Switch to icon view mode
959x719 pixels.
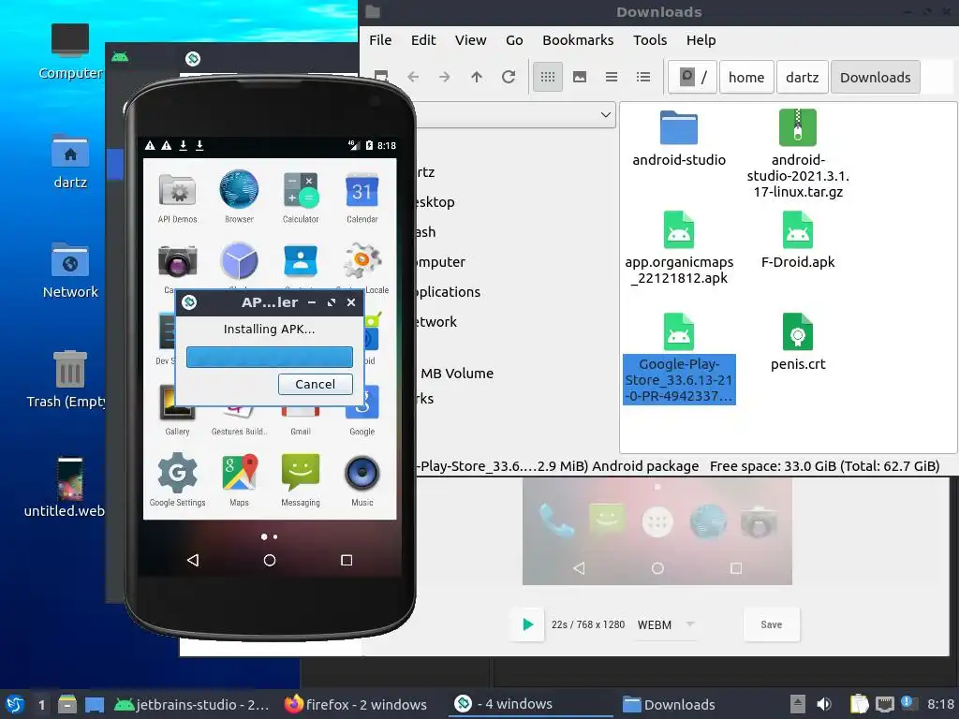547,77
